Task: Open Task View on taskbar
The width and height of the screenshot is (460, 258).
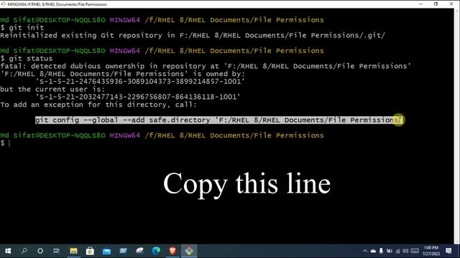Action: click(x=56, y=251)
